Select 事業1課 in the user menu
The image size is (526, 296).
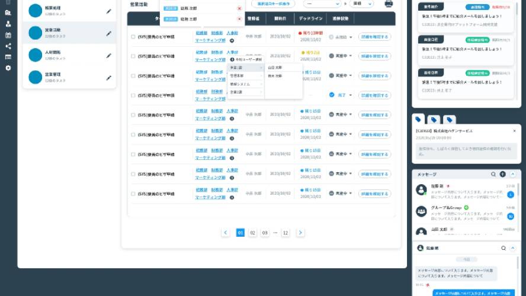[x=246, y=67]
